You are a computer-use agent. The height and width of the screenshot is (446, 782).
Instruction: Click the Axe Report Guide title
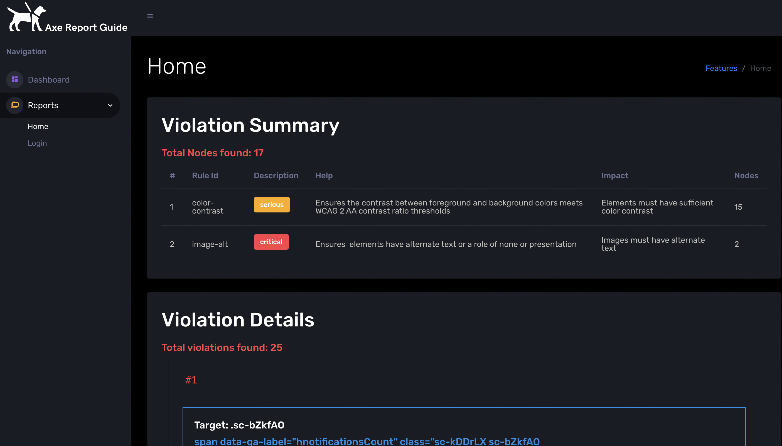[86, 28]
